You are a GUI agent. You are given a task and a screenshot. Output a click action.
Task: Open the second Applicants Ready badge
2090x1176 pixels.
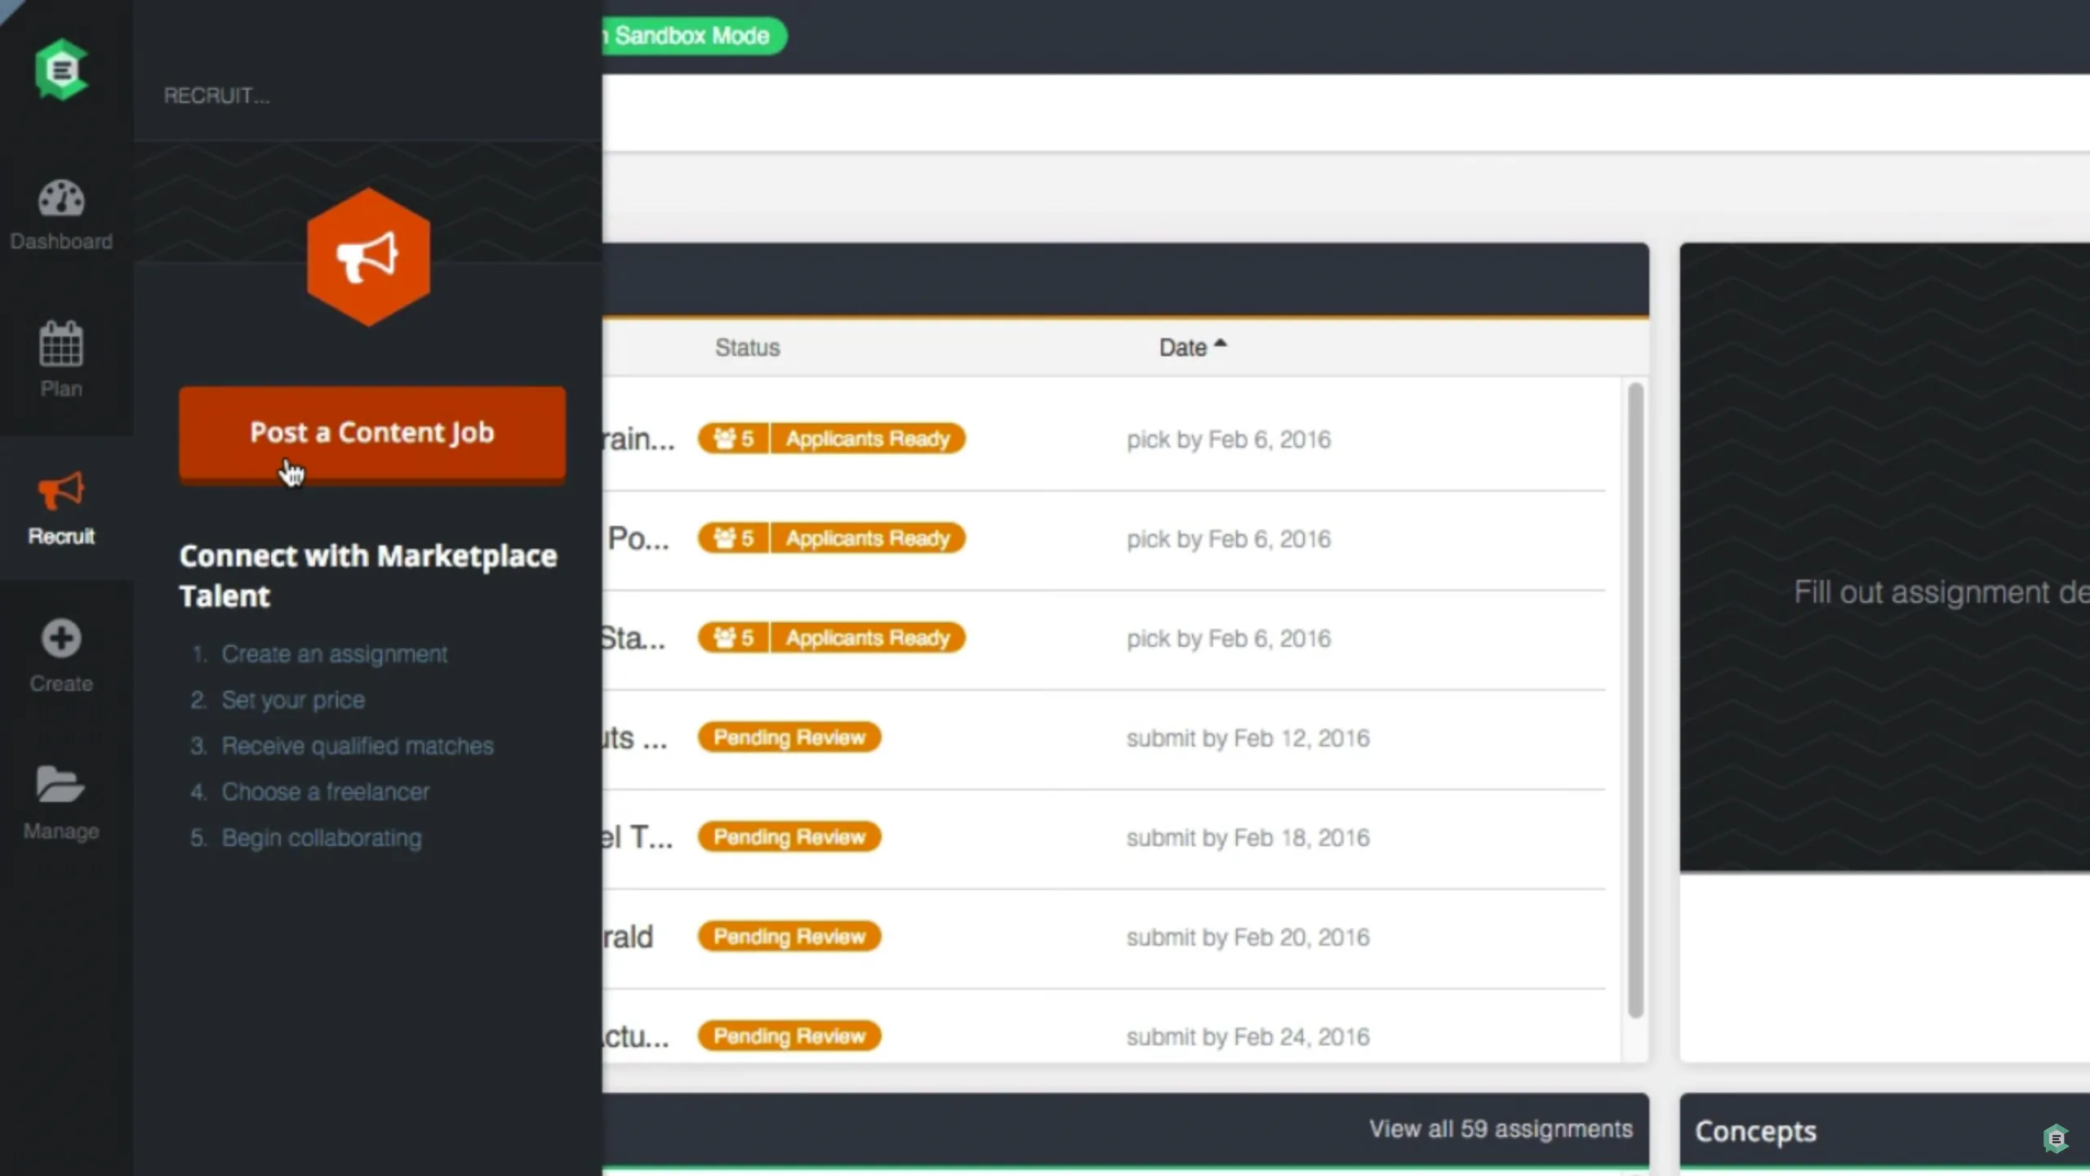click(x=868, y=538)
